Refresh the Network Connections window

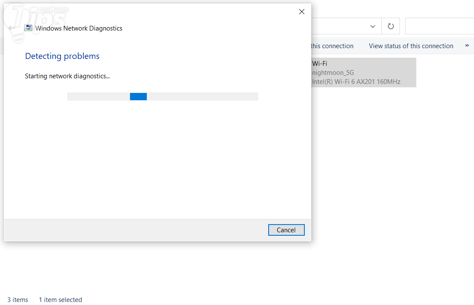390,26
